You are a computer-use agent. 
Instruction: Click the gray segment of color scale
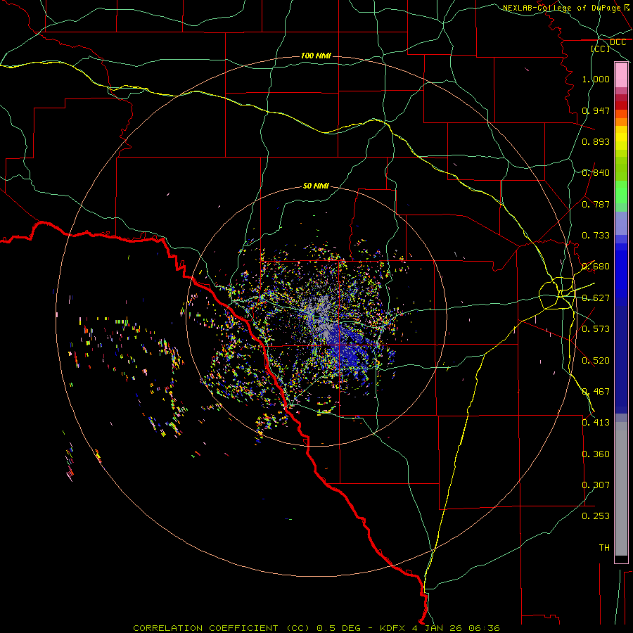[621, 489]
